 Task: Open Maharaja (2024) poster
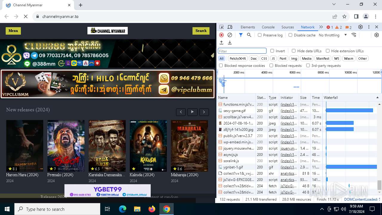pyautogui.click(x=189, y=146)
